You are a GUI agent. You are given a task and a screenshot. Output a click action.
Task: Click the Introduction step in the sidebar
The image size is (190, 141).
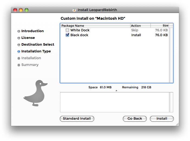(32, 31)
